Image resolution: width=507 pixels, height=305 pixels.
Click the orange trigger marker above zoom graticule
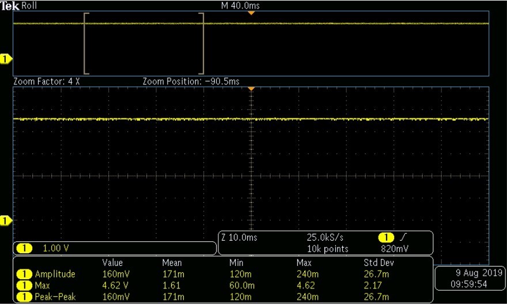point(251,88)
